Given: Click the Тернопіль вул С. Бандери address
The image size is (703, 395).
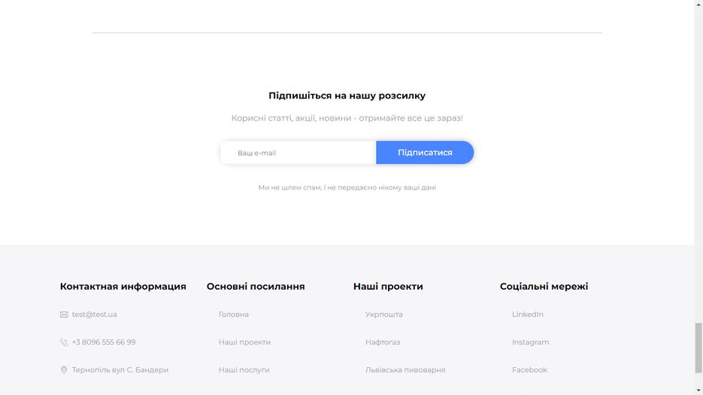Looking at the screenshot, I should 120,370.
